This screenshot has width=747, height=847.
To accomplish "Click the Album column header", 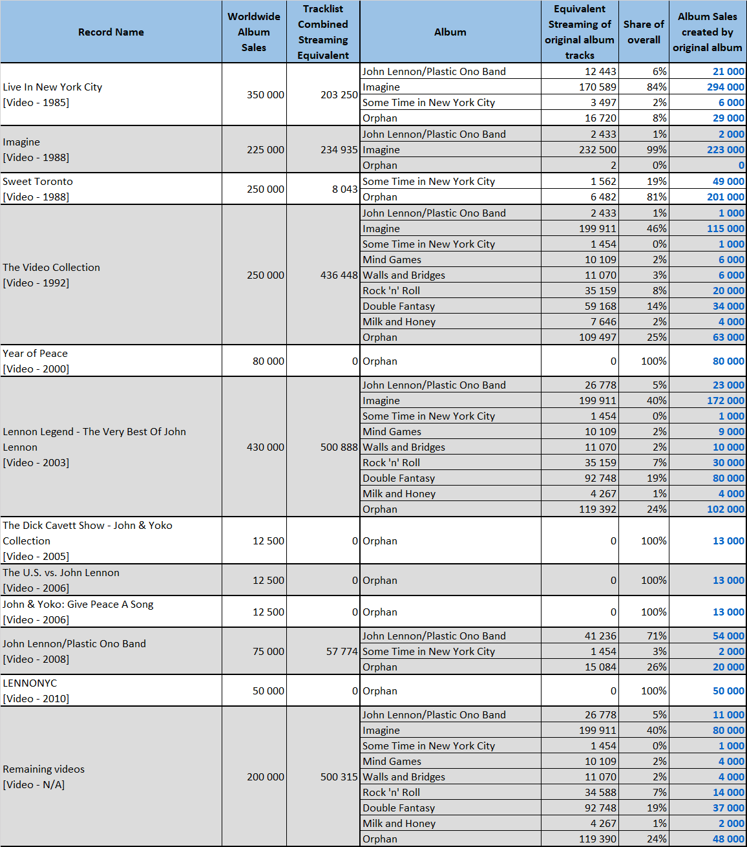I will [x=450, y=32].
